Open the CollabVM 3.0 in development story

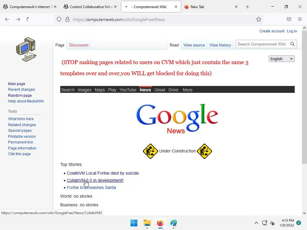pyautogui.click(x=95, y=180)
